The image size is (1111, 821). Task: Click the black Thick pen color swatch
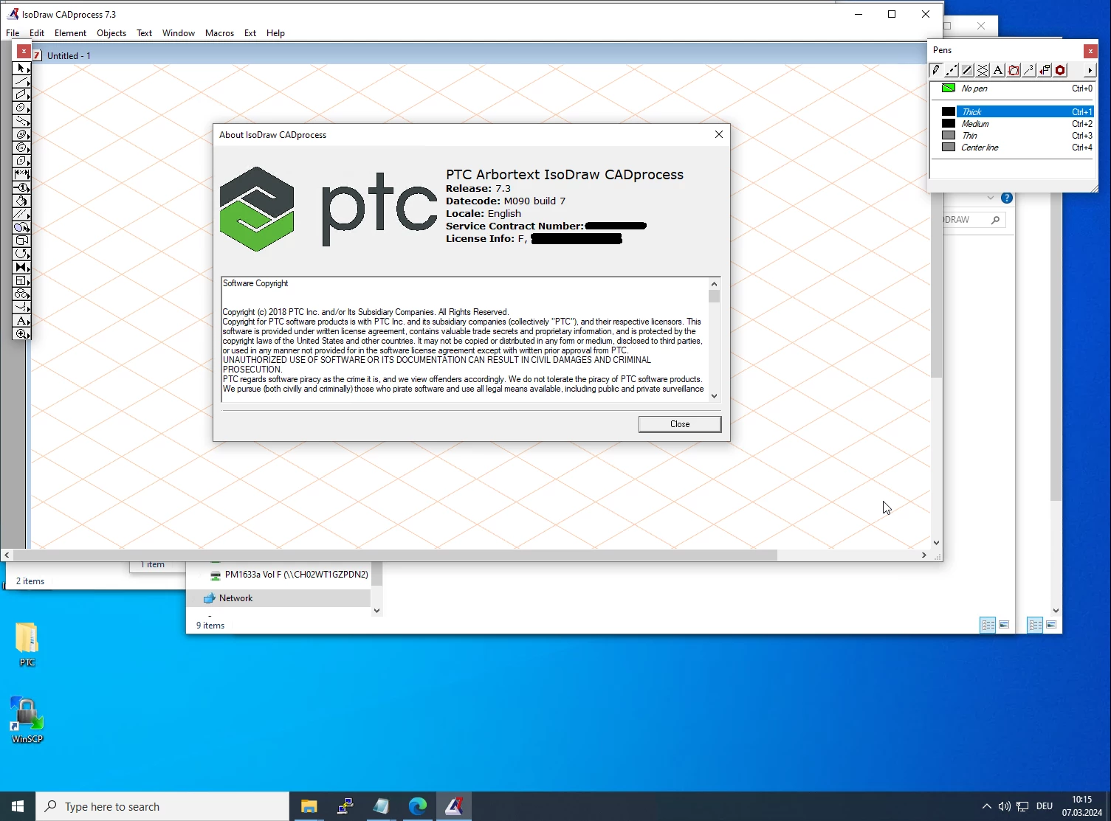coord(949,112)
